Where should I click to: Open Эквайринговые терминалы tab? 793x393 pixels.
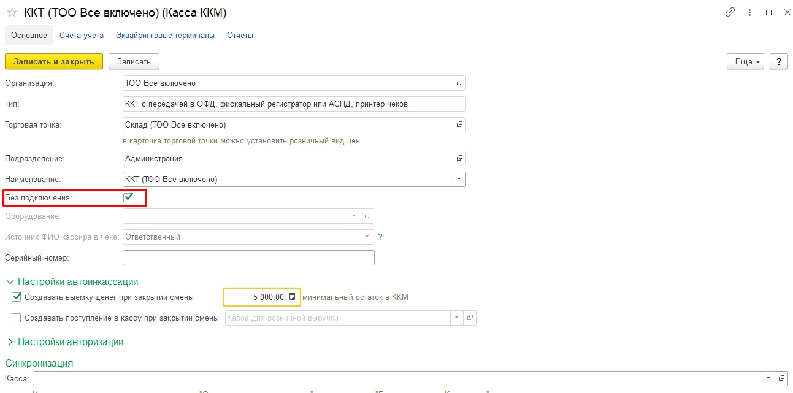click(165, 35)
